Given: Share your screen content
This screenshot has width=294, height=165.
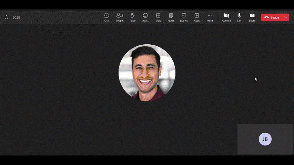Looking at the screenshot, I should click(x=252, y=18).
